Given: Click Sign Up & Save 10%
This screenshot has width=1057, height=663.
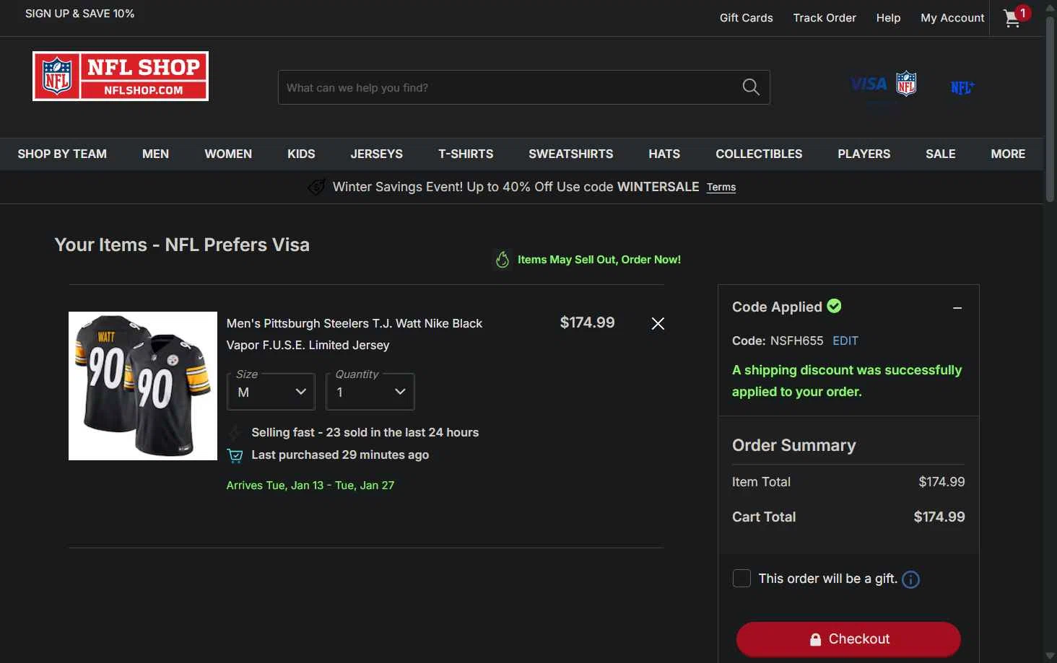Looking at the screenshot, I should [79, 14].
